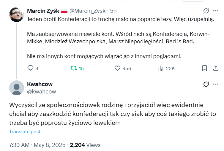
Task: Click the Grok icon on Kwahcow's post
Action: point(206,84)
